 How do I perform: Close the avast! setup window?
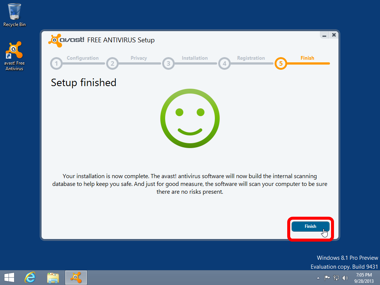coord(334,35)
